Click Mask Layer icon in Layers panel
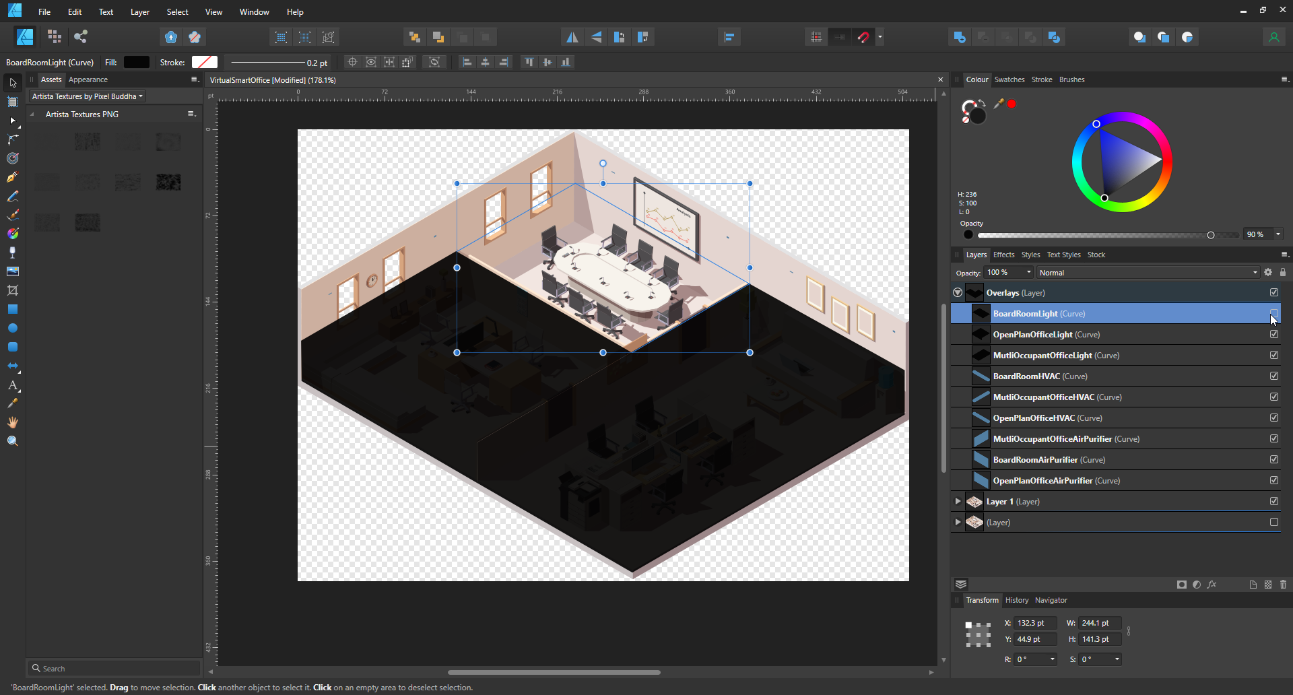Viewport: 1293px width, 695px height. 1181,585
